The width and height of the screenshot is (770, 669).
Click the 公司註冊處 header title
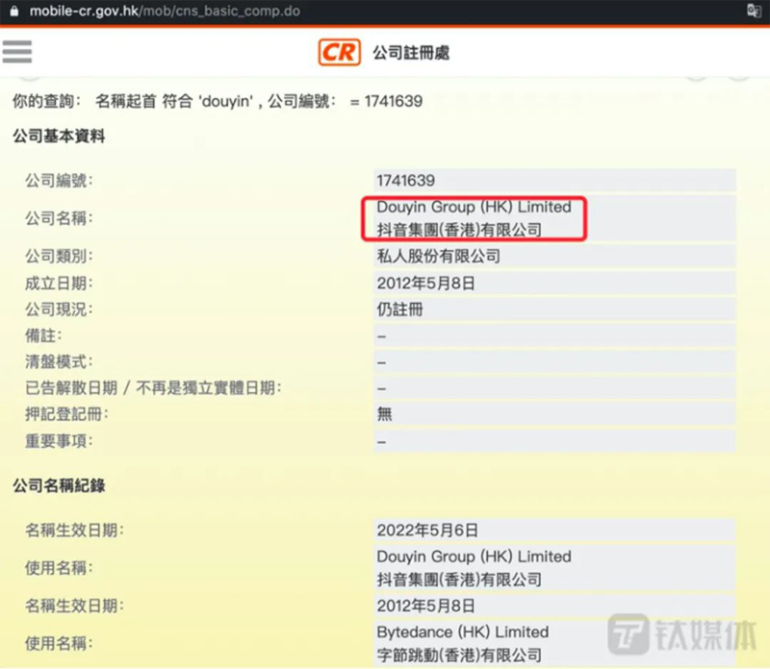(411, 52)
